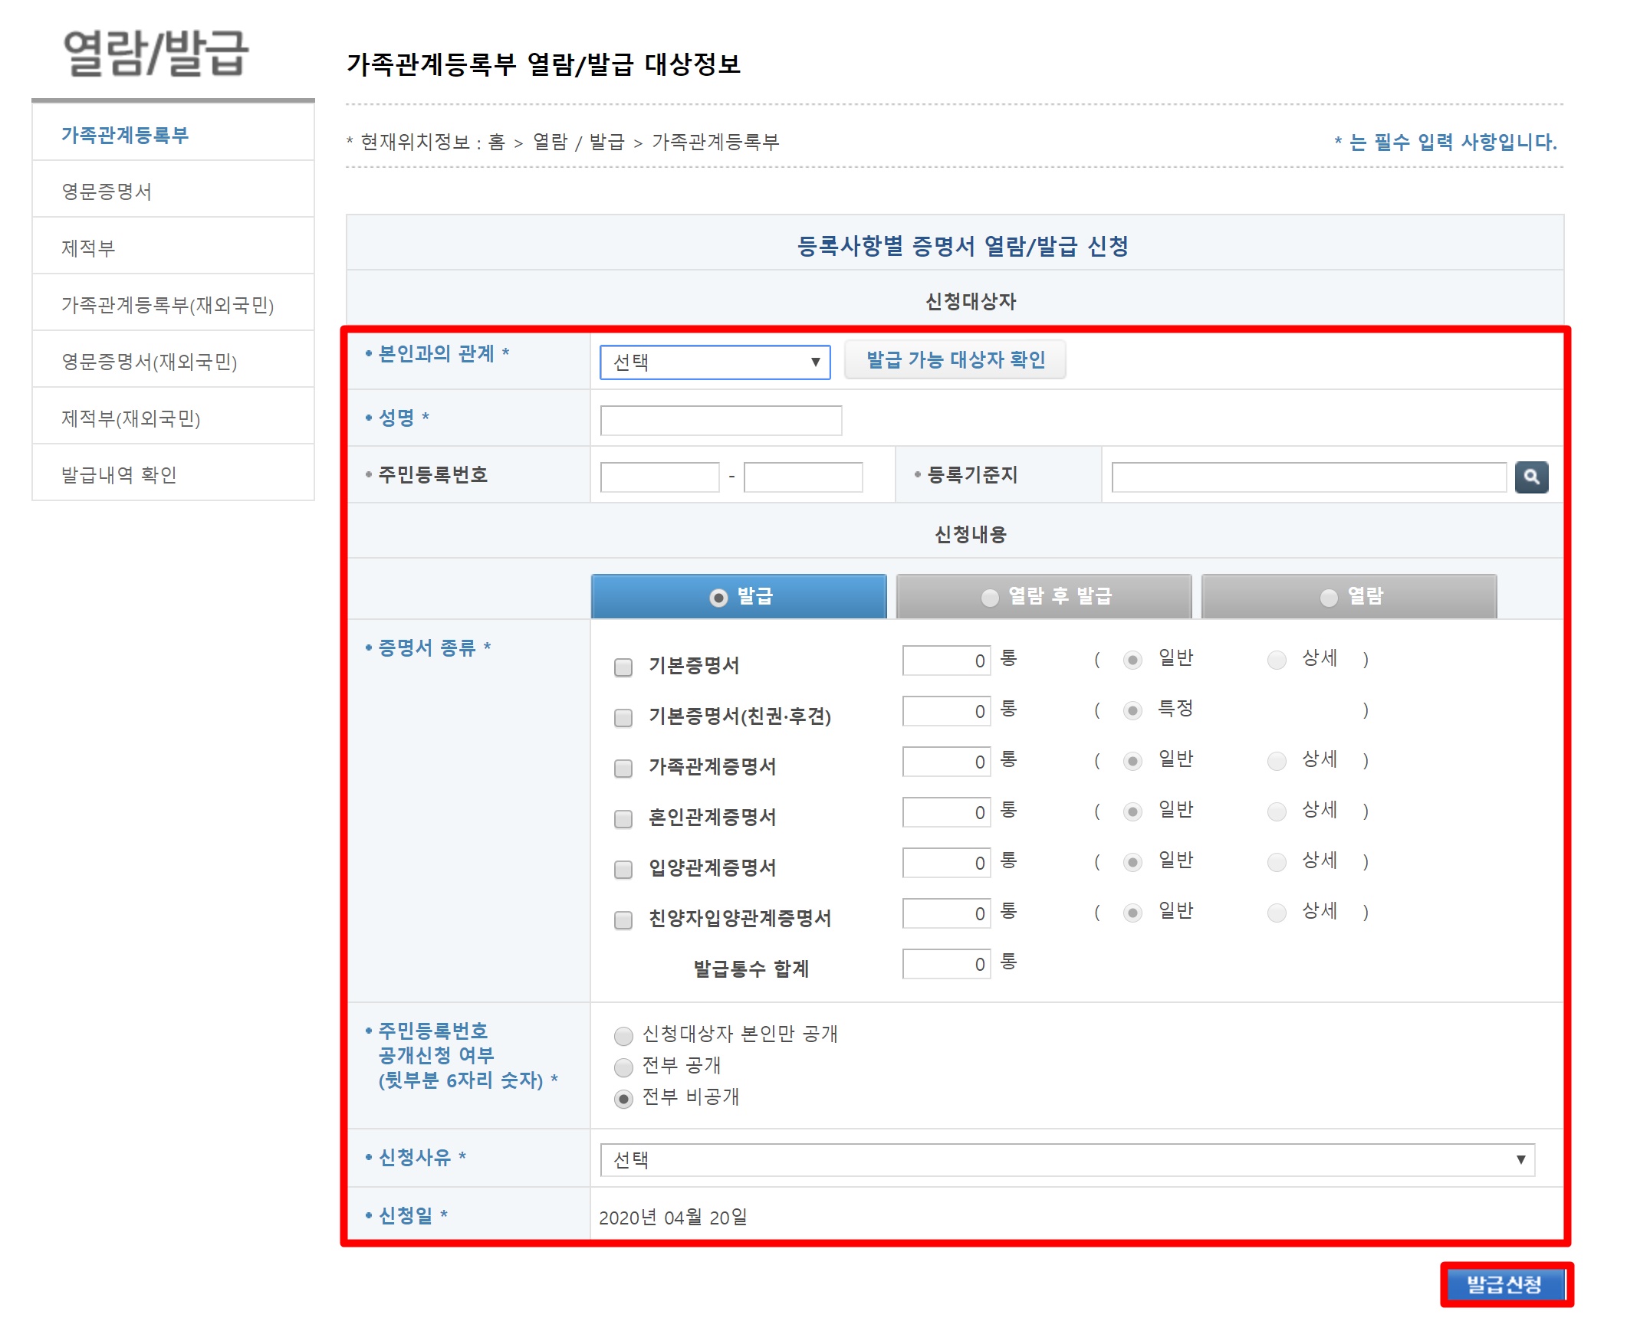The image size is (1627, 1344).
Task: Click the 성명 name input field
Action: coord(721,421)
